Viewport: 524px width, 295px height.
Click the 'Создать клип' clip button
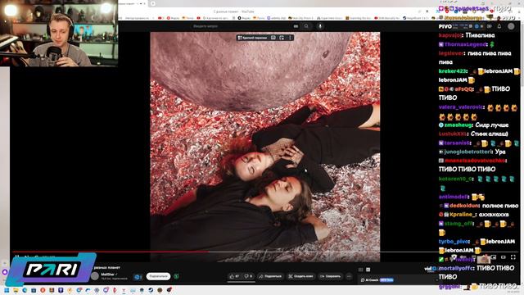click(x=301, y=276)
